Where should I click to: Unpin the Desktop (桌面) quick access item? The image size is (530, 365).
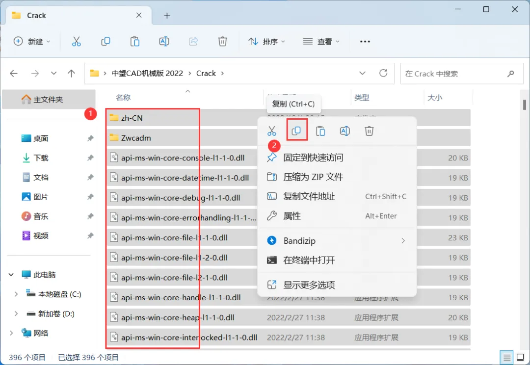(x=90, y=138)
